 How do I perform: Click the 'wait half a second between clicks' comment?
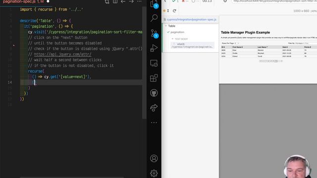click(65, 60)
